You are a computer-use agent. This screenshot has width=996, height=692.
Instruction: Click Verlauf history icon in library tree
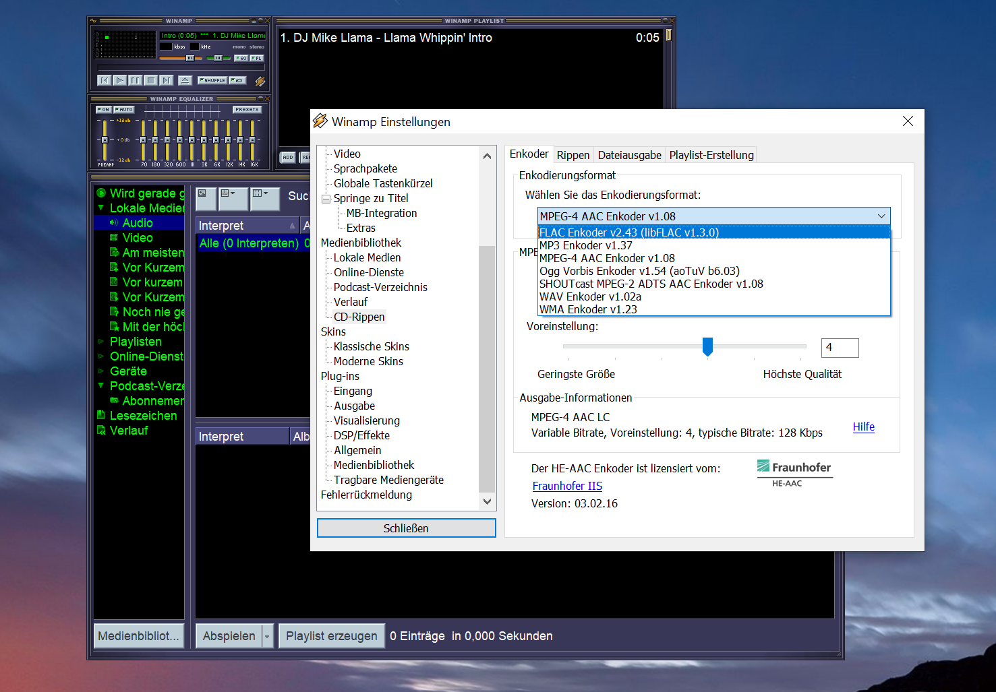pyautogui.click(x=101, y=430)
